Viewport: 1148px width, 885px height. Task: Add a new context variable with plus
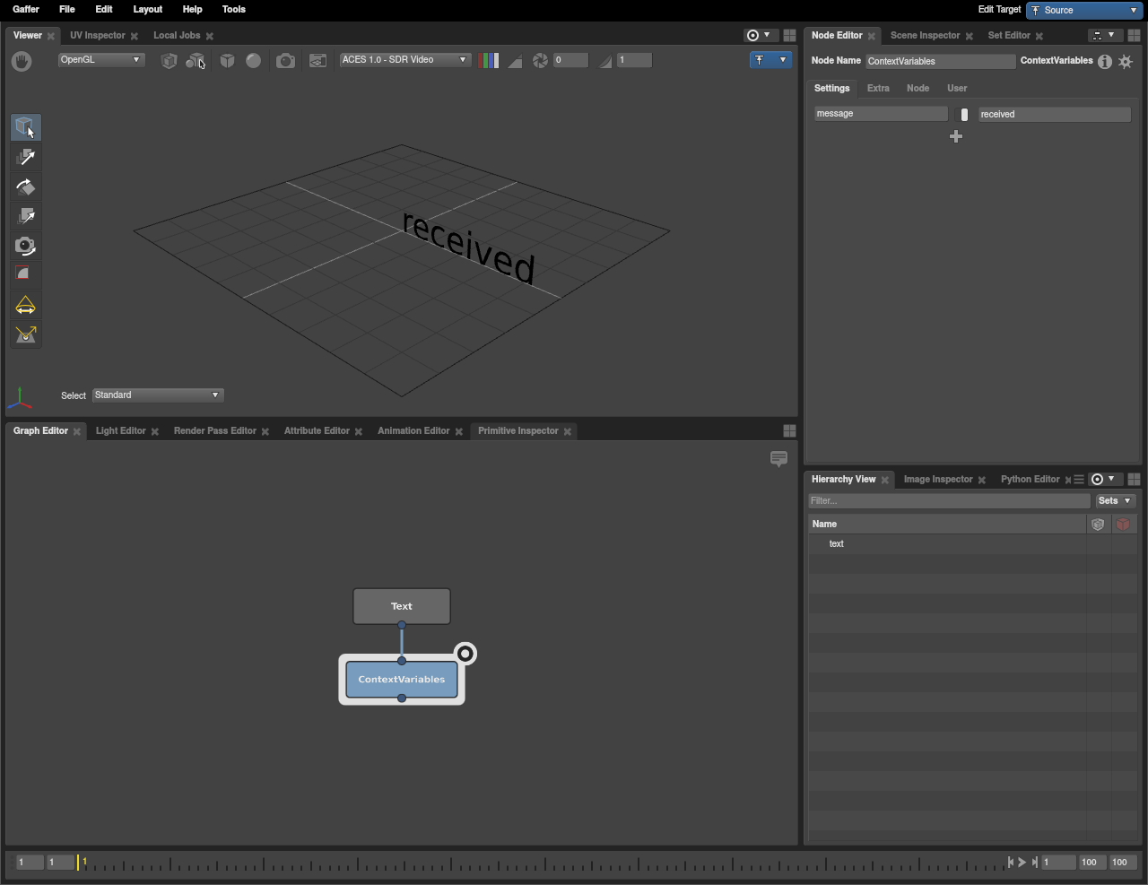(956, 136)
